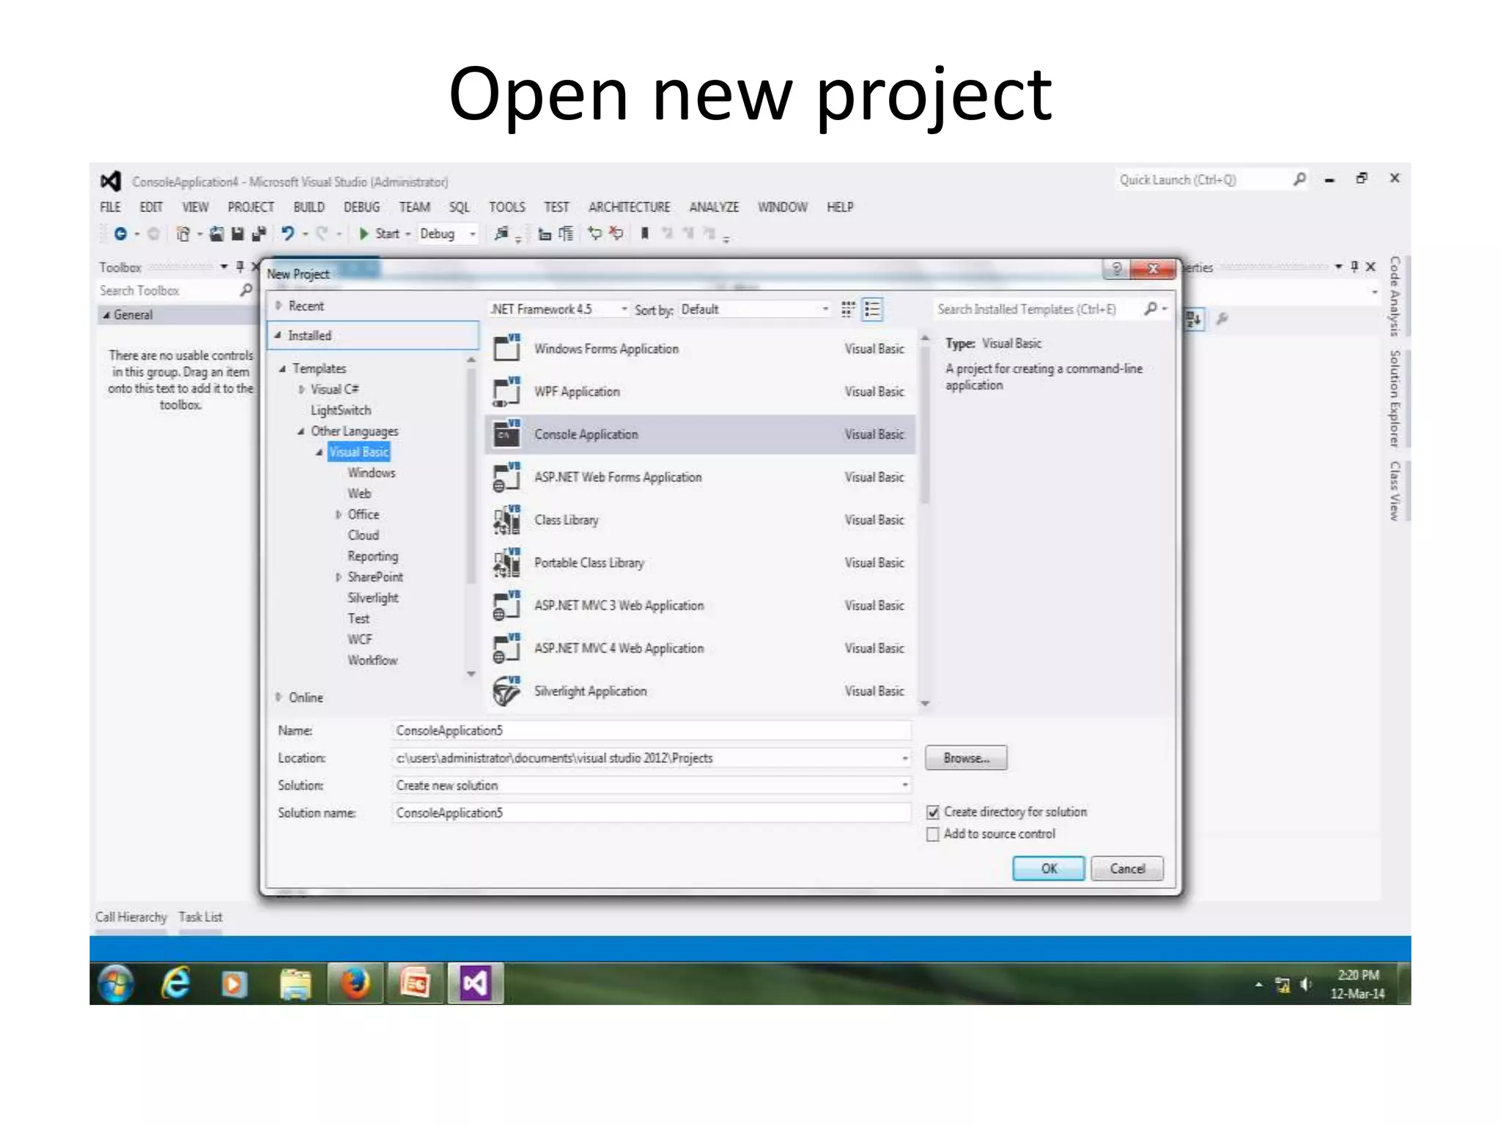
Task: Open Windows Explorer folder from taskbar
Action: pyautogui.click(x=295, y=984)
